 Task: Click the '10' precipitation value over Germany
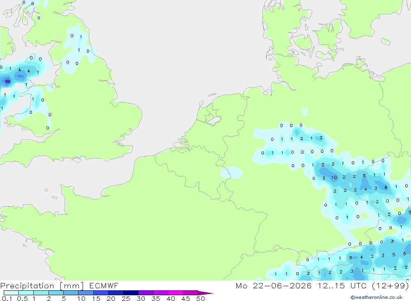click(x=334, y=177)
